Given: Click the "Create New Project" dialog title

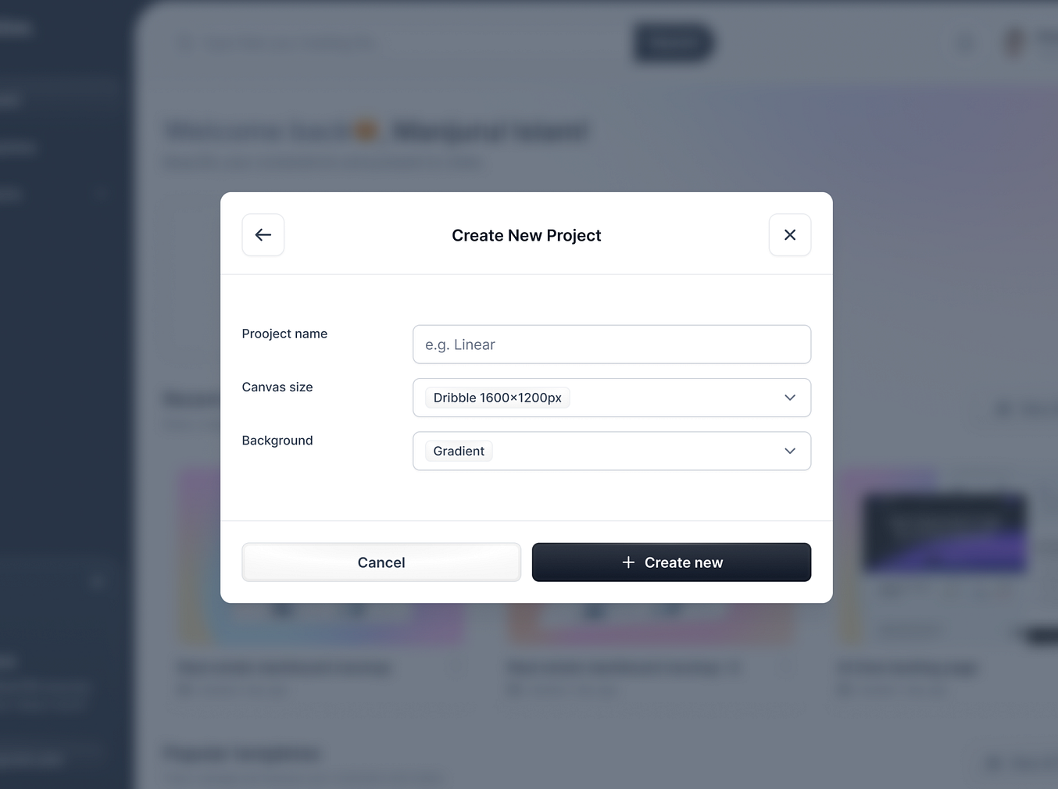Looking at the screenshot, I should click(x=526, y=235).
